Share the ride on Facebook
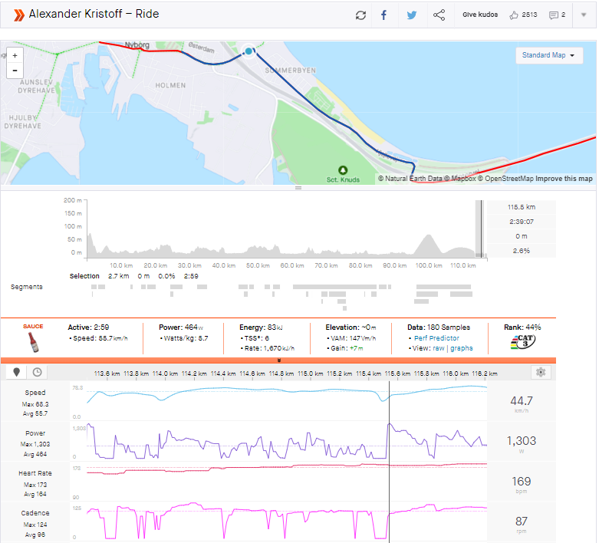The height and width of the screenshot is (543, 599). (384, 15)
